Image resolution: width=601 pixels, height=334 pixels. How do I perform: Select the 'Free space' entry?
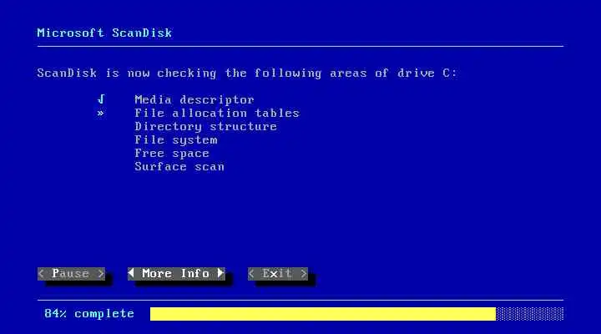(x=172, y=154)
